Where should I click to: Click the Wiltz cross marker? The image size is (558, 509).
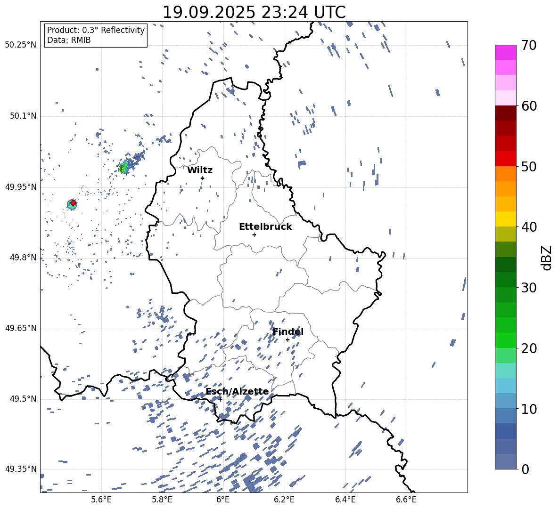203,178
